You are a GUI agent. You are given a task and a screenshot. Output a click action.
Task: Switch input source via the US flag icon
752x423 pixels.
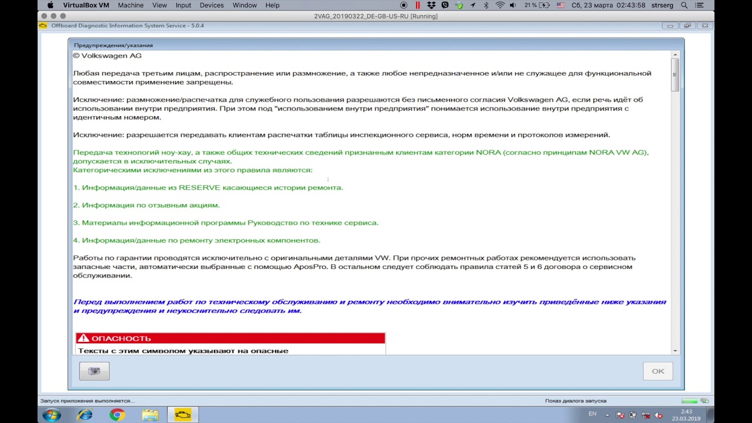(560, 5)
